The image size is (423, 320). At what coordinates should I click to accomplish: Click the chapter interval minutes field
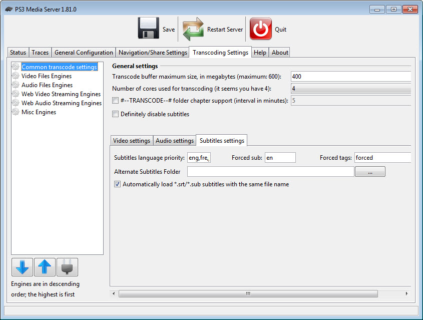click(x=351, y=101)
